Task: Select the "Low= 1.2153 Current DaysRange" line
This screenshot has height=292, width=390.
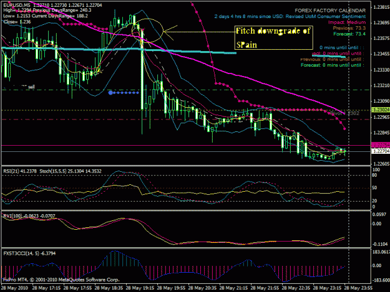Action: (x=46, y=16)
